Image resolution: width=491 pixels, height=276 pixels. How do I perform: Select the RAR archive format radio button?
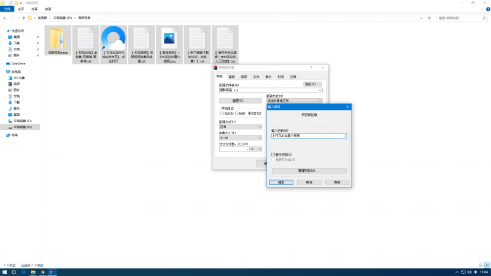point(222,113)
